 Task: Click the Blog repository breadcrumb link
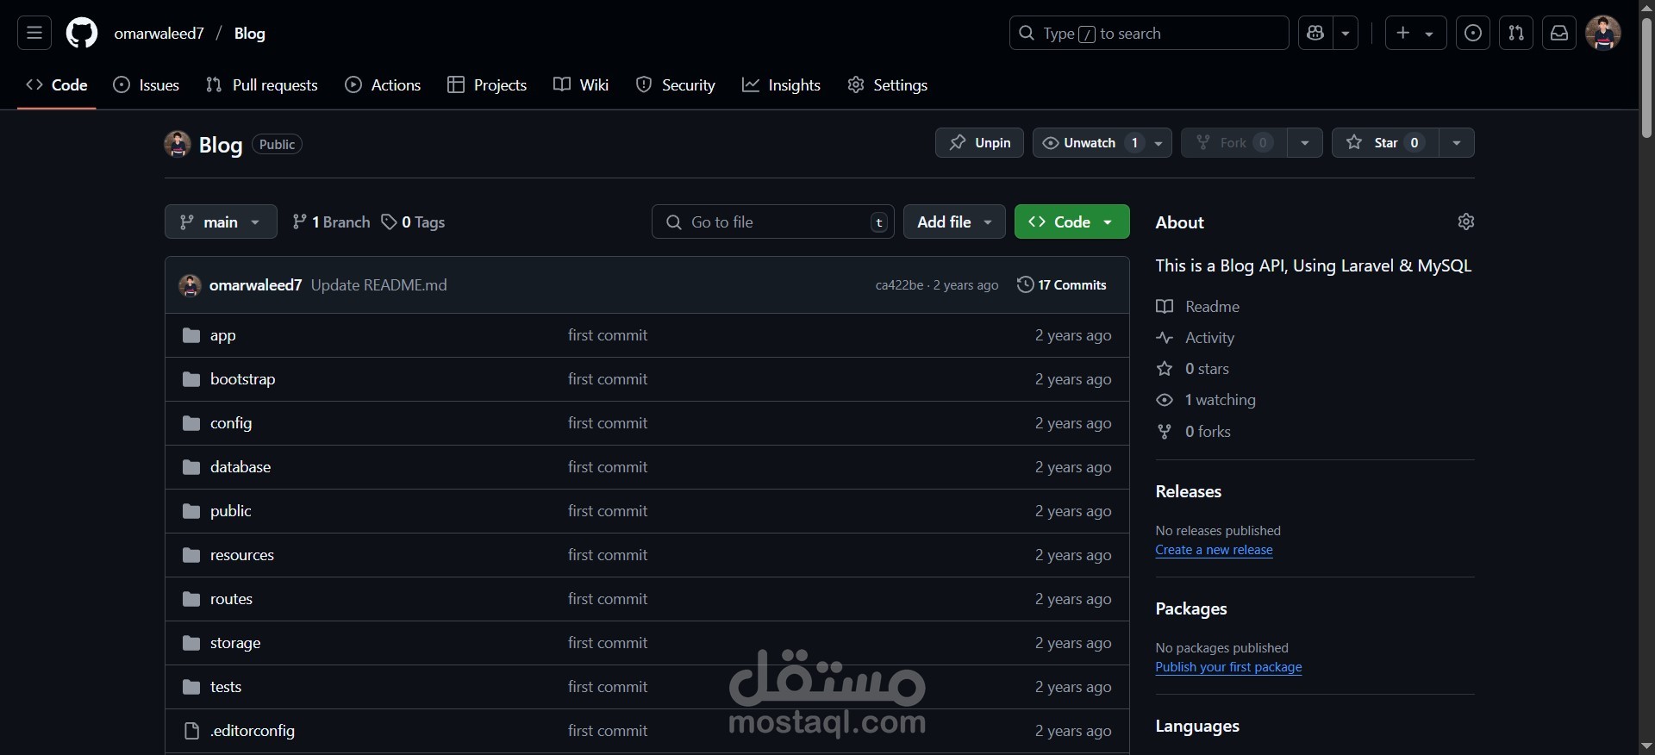[250, 34]
